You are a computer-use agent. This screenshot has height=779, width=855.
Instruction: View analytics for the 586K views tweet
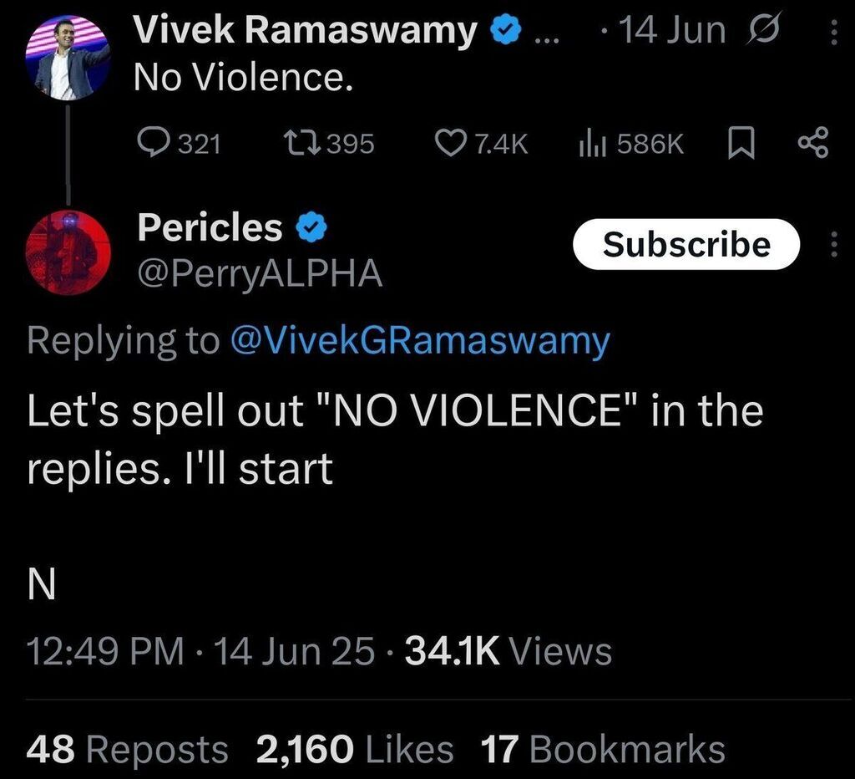(591, 145)
